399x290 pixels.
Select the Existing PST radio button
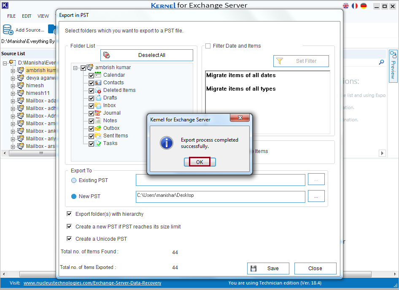74,180
